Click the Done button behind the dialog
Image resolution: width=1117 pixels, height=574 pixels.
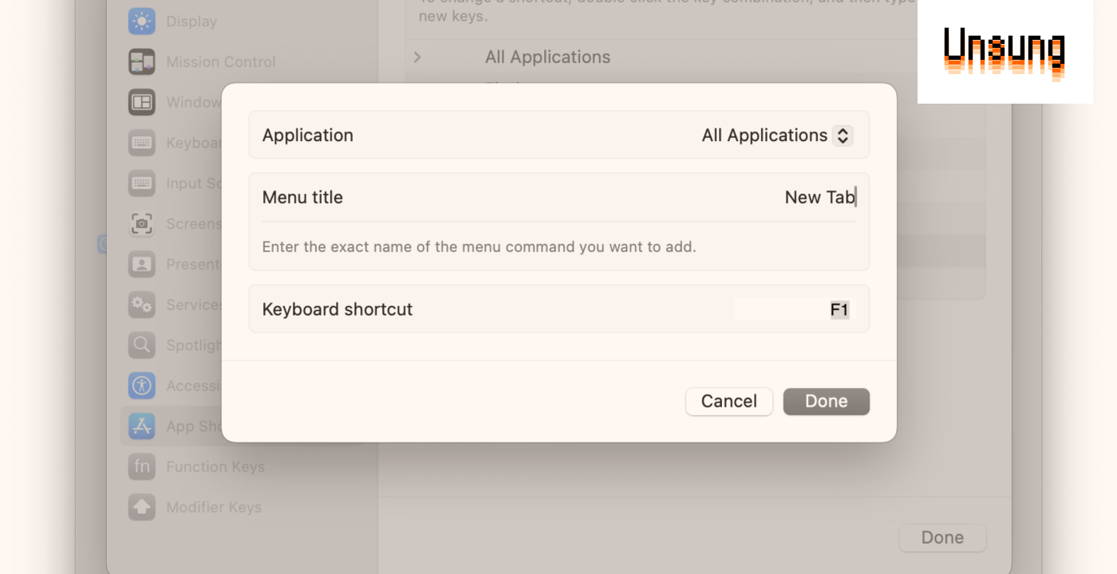click(x=941, y=538)
